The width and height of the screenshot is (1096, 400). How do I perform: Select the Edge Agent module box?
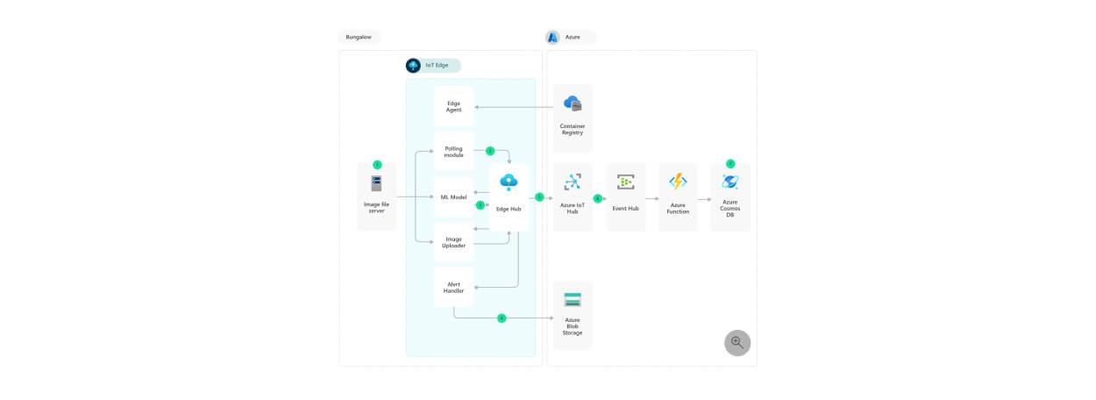click(x=454, y=106)
